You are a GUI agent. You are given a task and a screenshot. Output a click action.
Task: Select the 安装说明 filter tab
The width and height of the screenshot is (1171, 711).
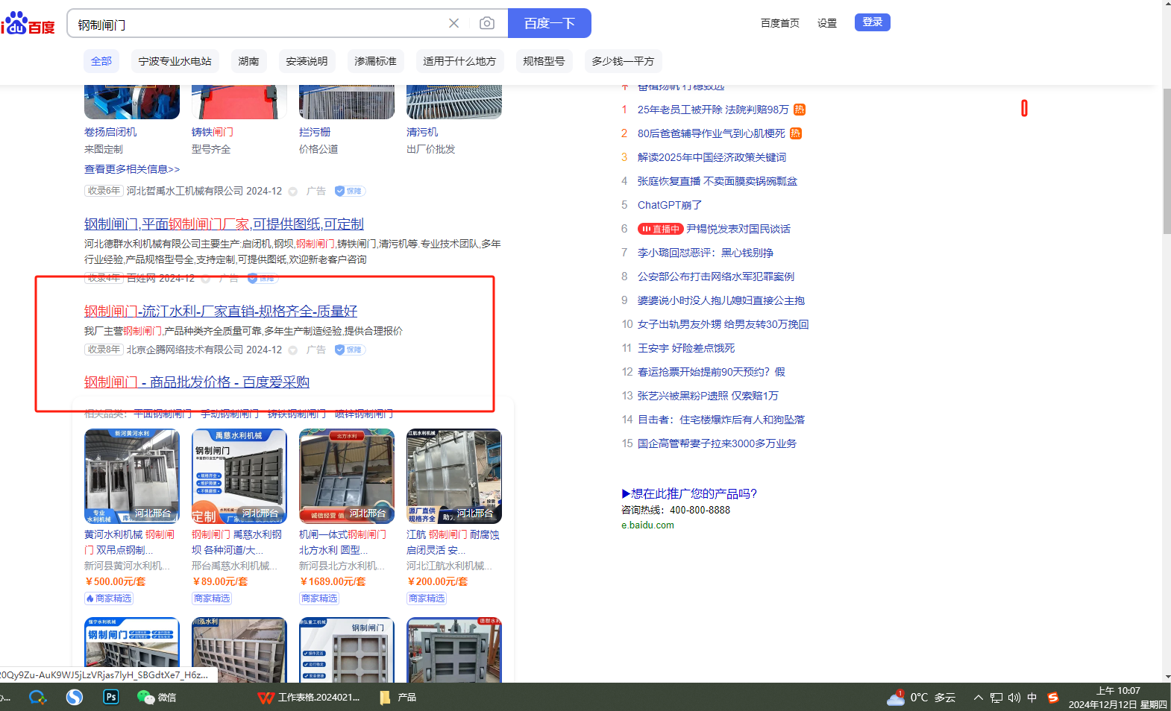coord(307,61)
